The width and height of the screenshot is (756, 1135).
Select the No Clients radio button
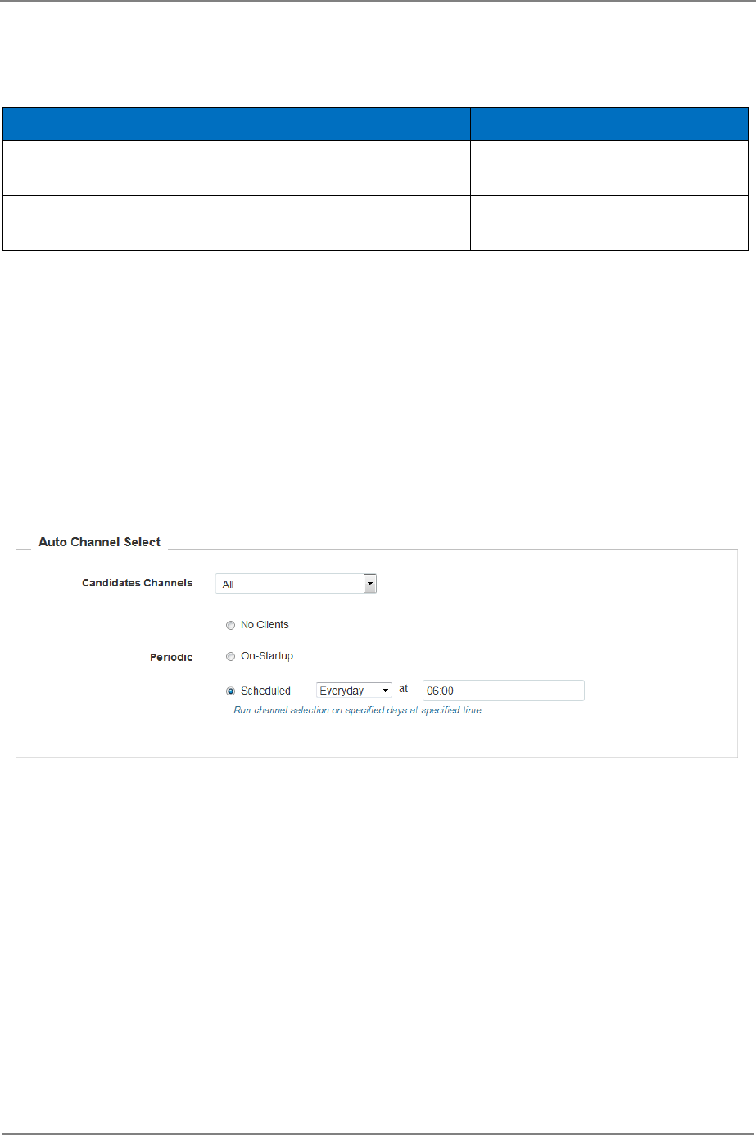(x=230, y=625)
